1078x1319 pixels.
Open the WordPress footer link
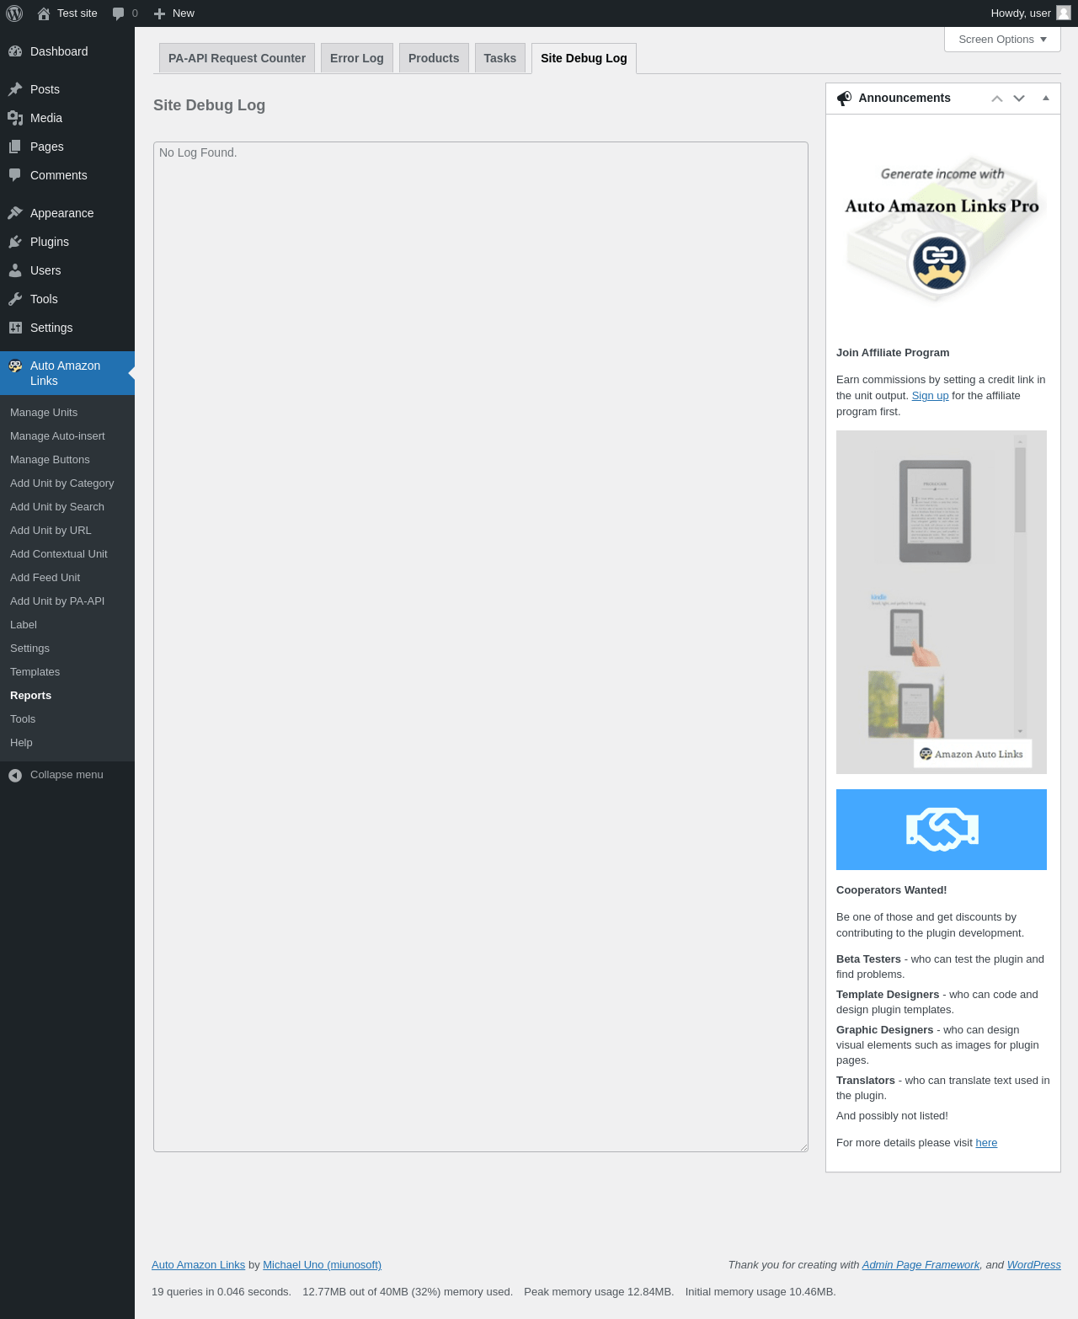pyautogui.click(x=1033, y=1265)
